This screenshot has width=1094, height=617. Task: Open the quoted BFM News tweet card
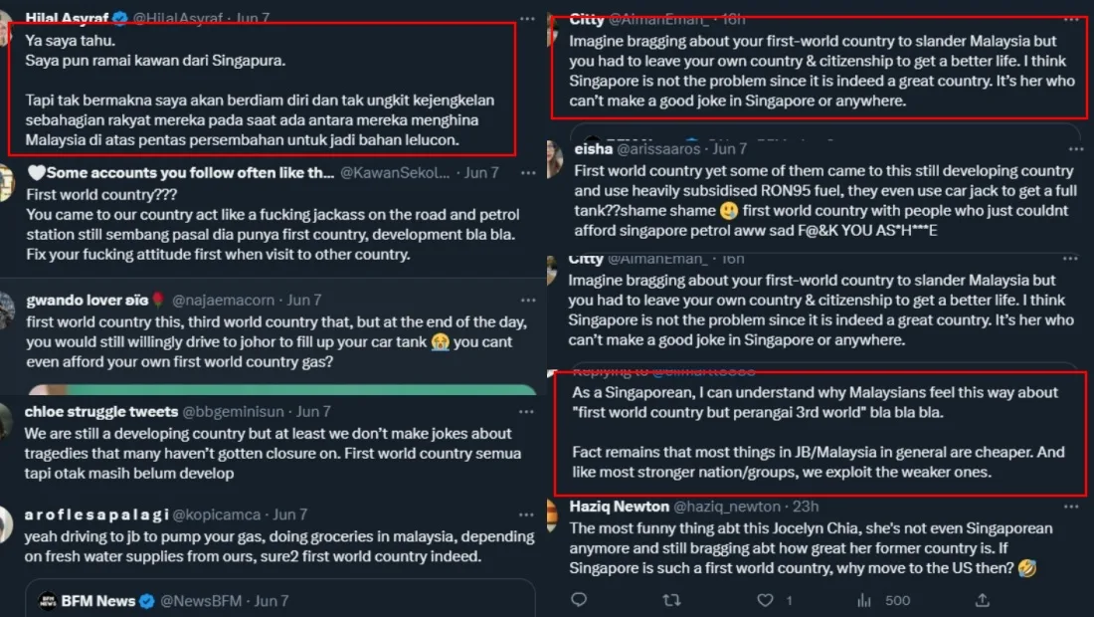click(x=280, y=599)
